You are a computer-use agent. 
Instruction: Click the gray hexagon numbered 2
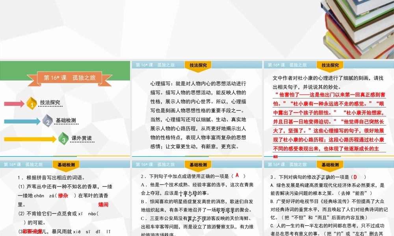pyautogui.click(x=48, y=121)
